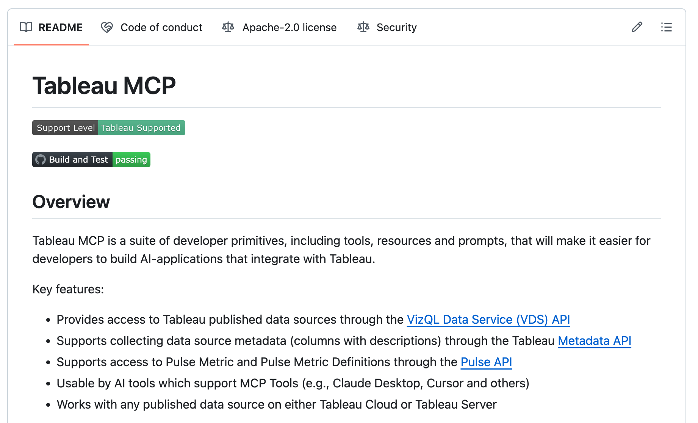Open the README outline icon

(x=666, y=27)
